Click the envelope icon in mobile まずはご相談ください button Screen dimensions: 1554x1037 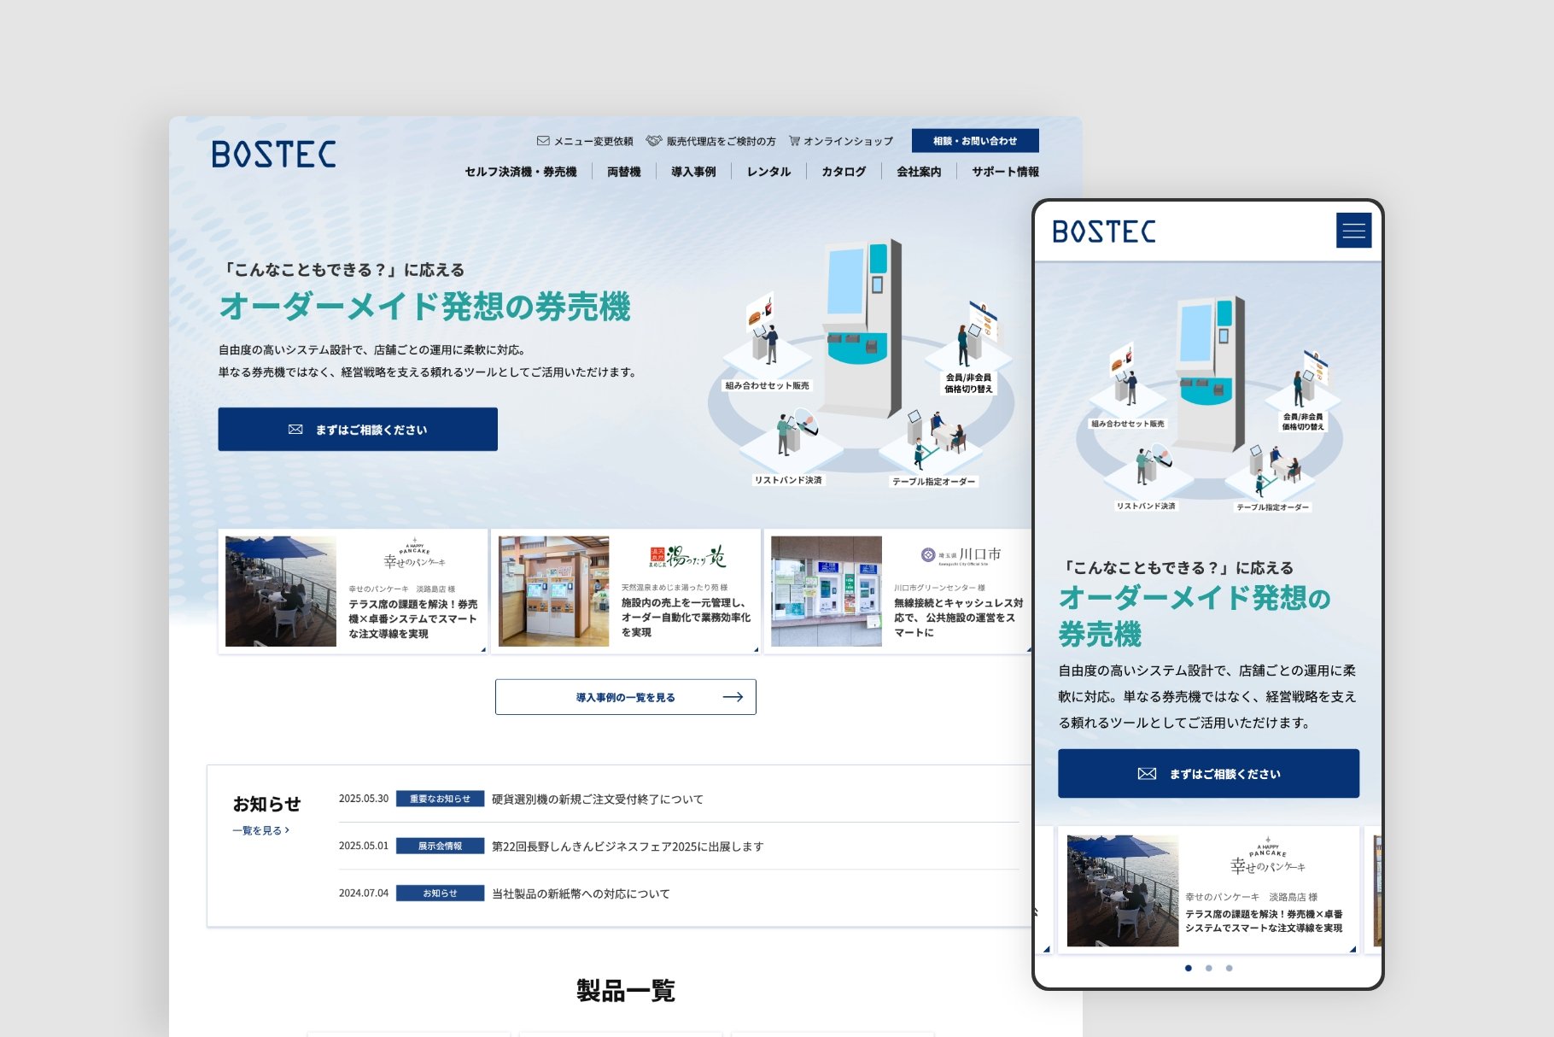1147,774
